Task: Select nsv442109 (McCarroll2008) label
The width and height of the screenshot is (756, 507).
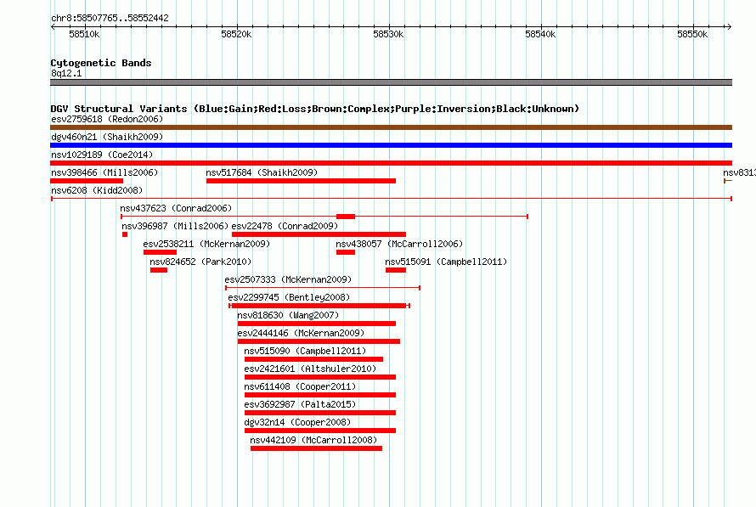Action: [313, 440]
